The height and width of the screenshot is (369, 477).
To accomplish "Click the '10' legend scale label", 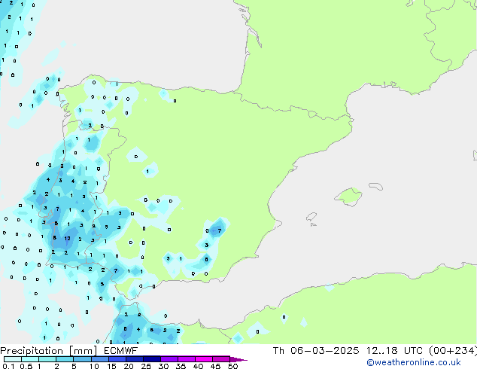I will pos(94,366).
